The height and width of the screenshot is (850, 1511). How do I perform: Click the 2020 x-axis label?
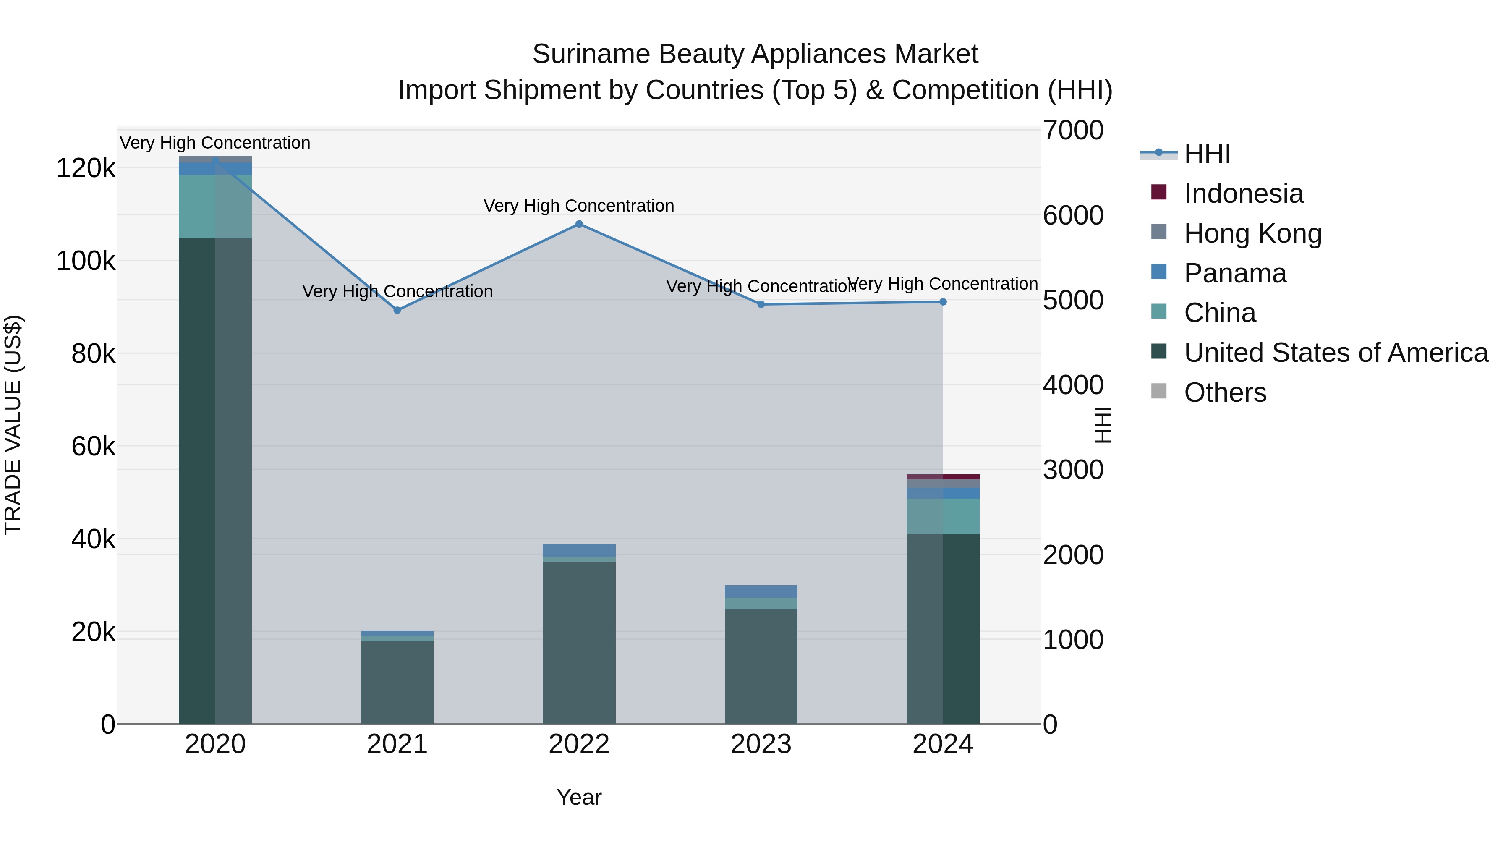[215, 744]
